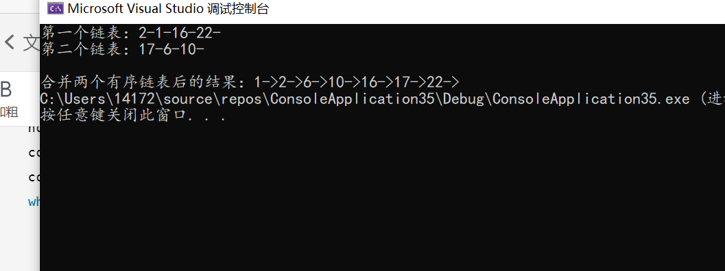Click the Debug segment of the path
The width and height of the screenshot is (725, 271).
pos(466,99)
